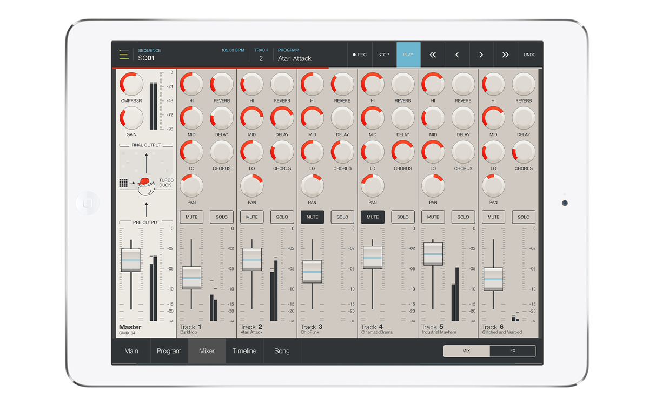Click the REC record button
649x405 pixels.
pyautogui.click(x=360, y=55)
